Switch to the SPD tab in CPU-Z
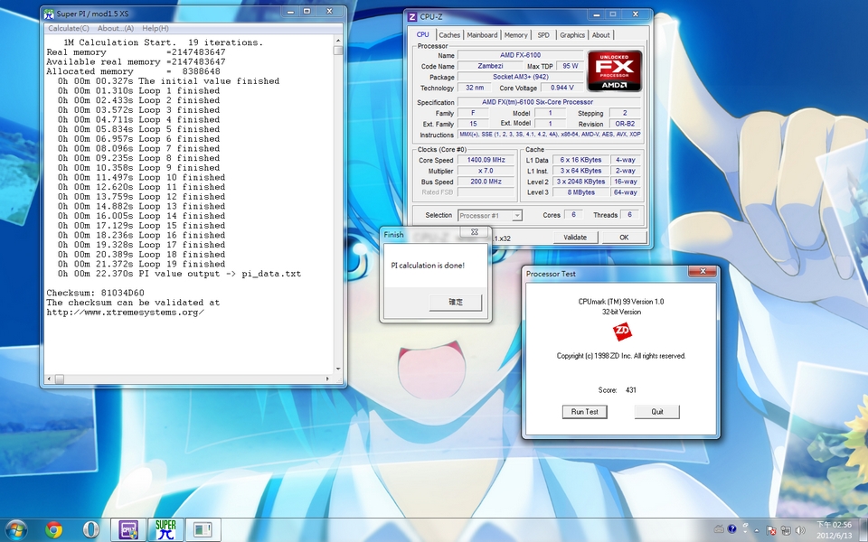The width and height of the screenshot is (868, 542). tap(543, 35)
